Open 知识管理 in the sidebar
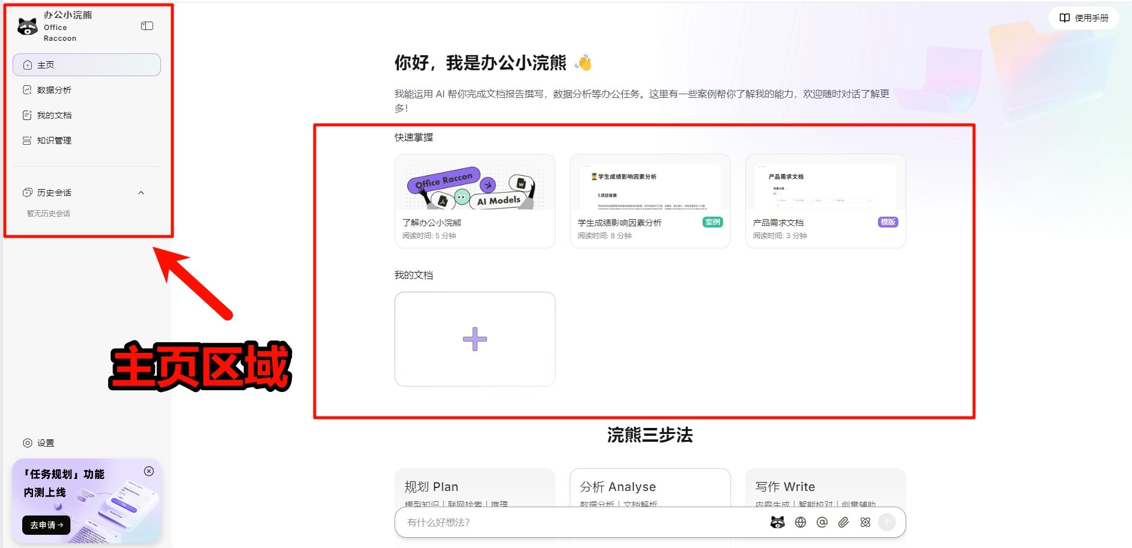The height and width of the screenshot is (548, 1132). [55, 140]
